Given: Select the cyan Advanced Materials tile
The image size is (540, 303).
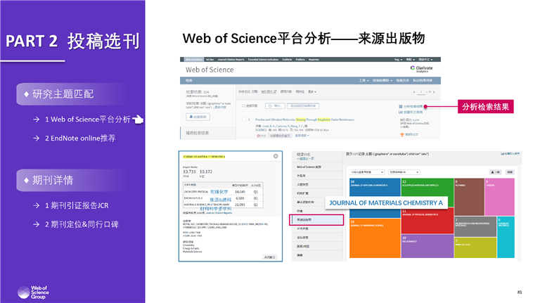Looking at the screenshot, I should tap(506, 237).
